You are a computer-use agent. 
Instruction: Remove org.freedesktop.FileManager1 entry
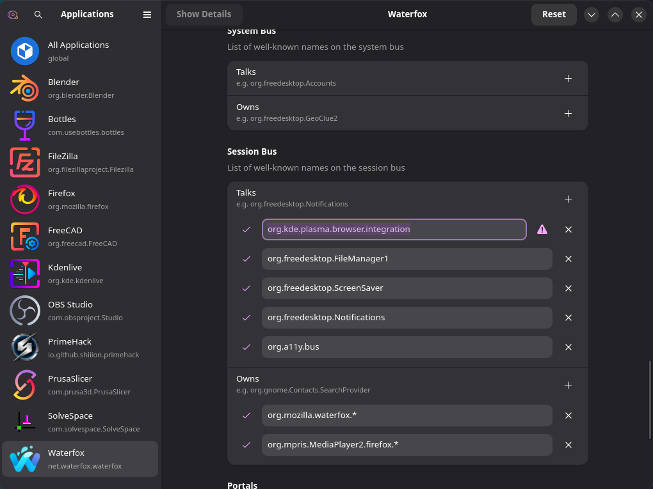click(568, 259)
